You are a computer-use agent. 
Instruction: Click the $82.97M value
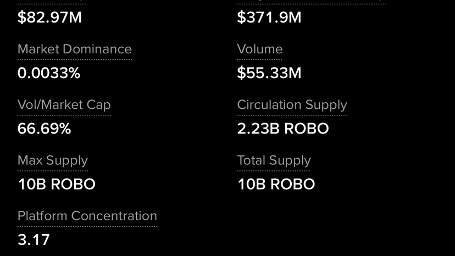pyautogui.click(x=49, y=18)
